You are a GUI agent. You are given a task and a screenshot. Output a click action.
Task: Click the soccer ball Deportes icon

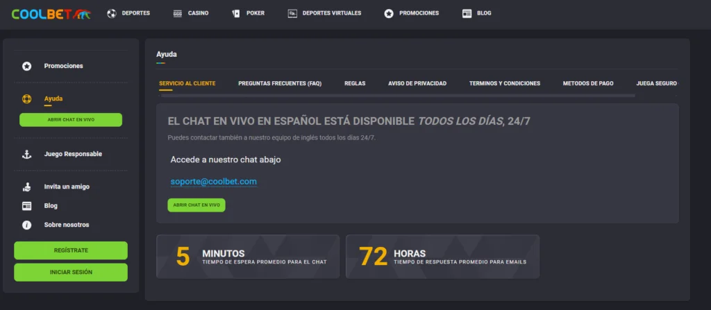click(112, 13)
